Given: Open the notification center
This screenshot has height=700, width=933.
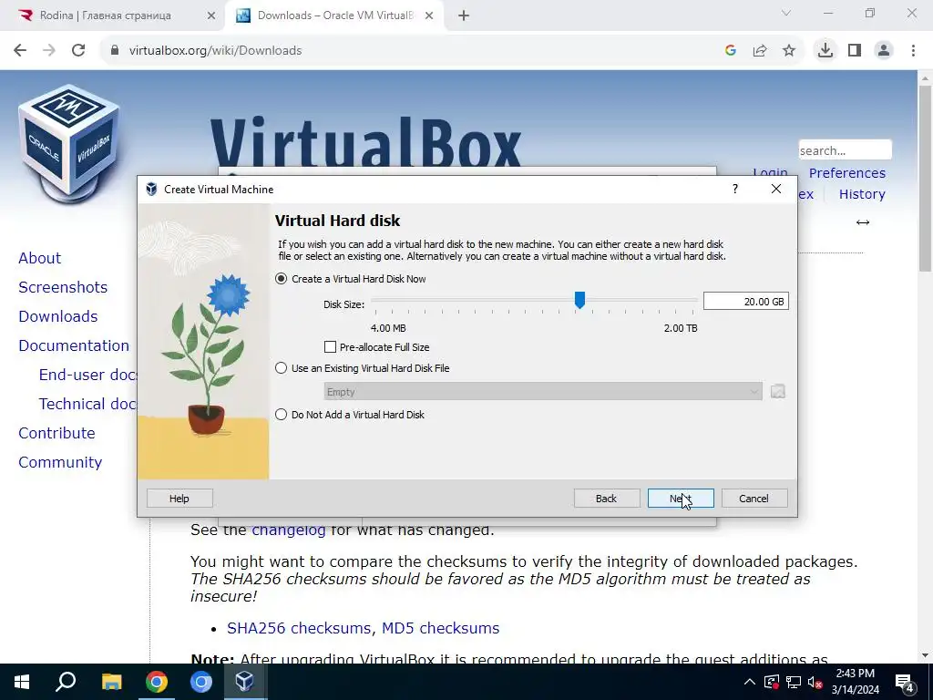Looking at the screenshot, I should point(905,682).
